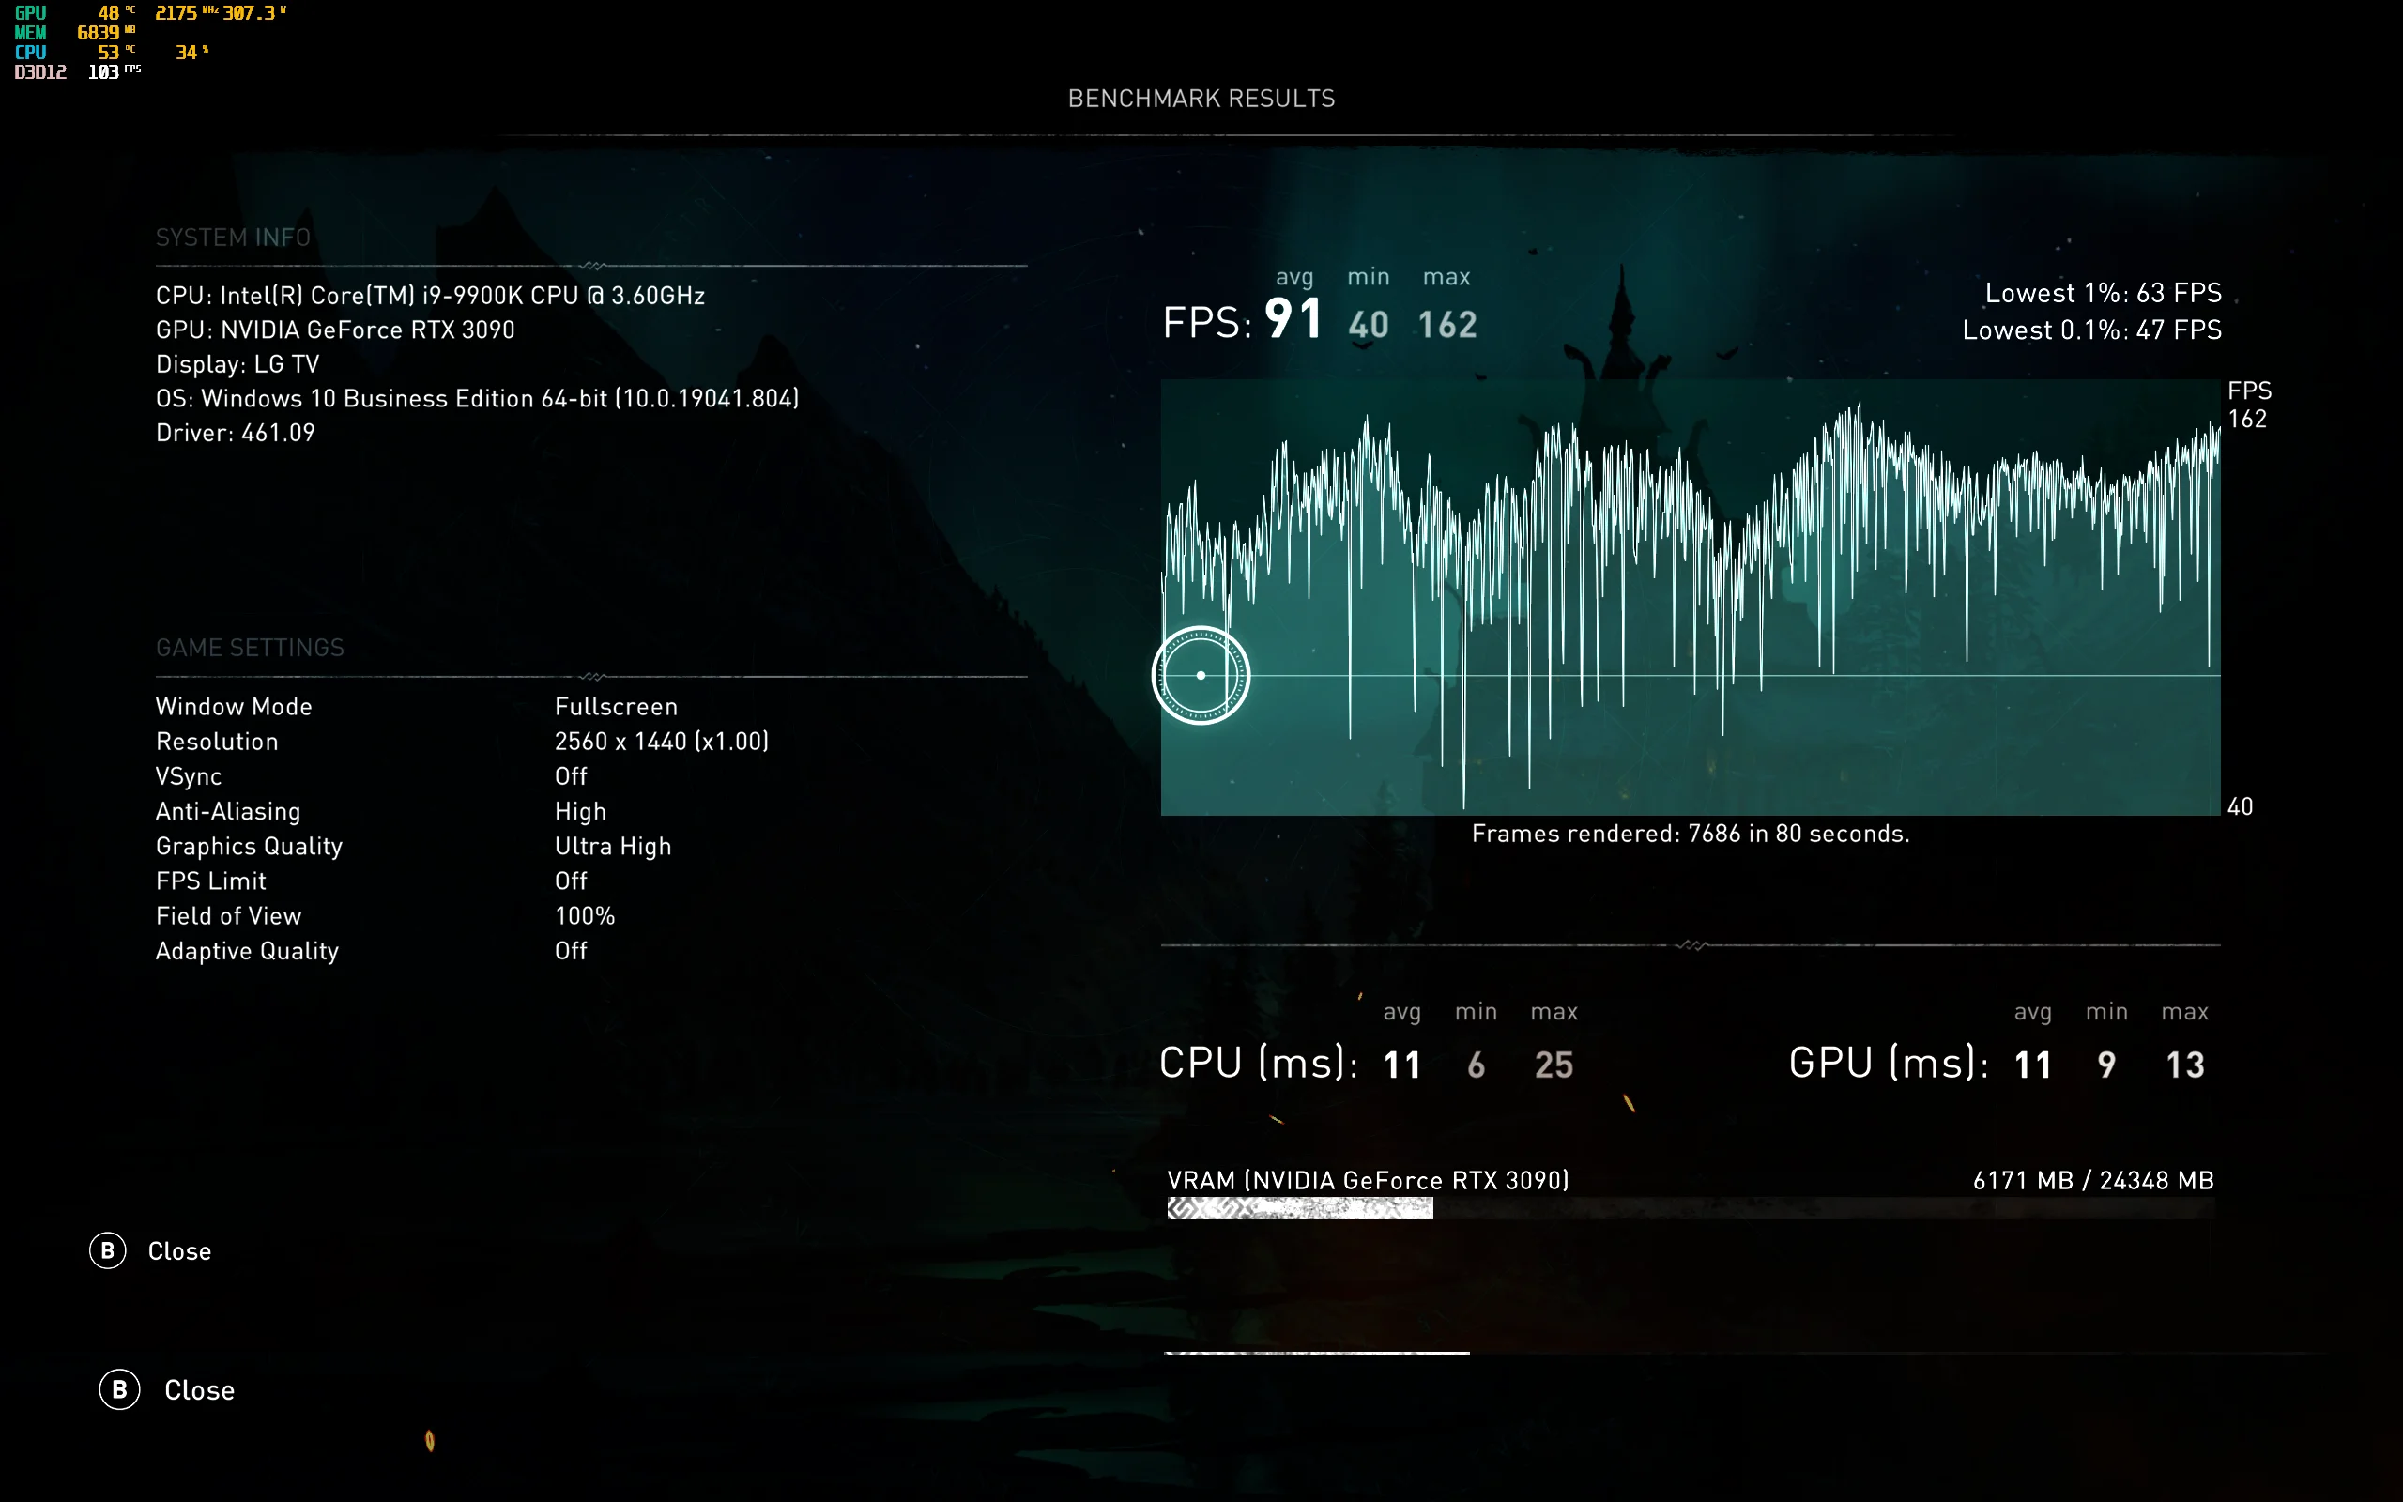Click the D3D12 103 FPS overlay readout
This screenshot has height=1502, width=2403.
point(78,71)
